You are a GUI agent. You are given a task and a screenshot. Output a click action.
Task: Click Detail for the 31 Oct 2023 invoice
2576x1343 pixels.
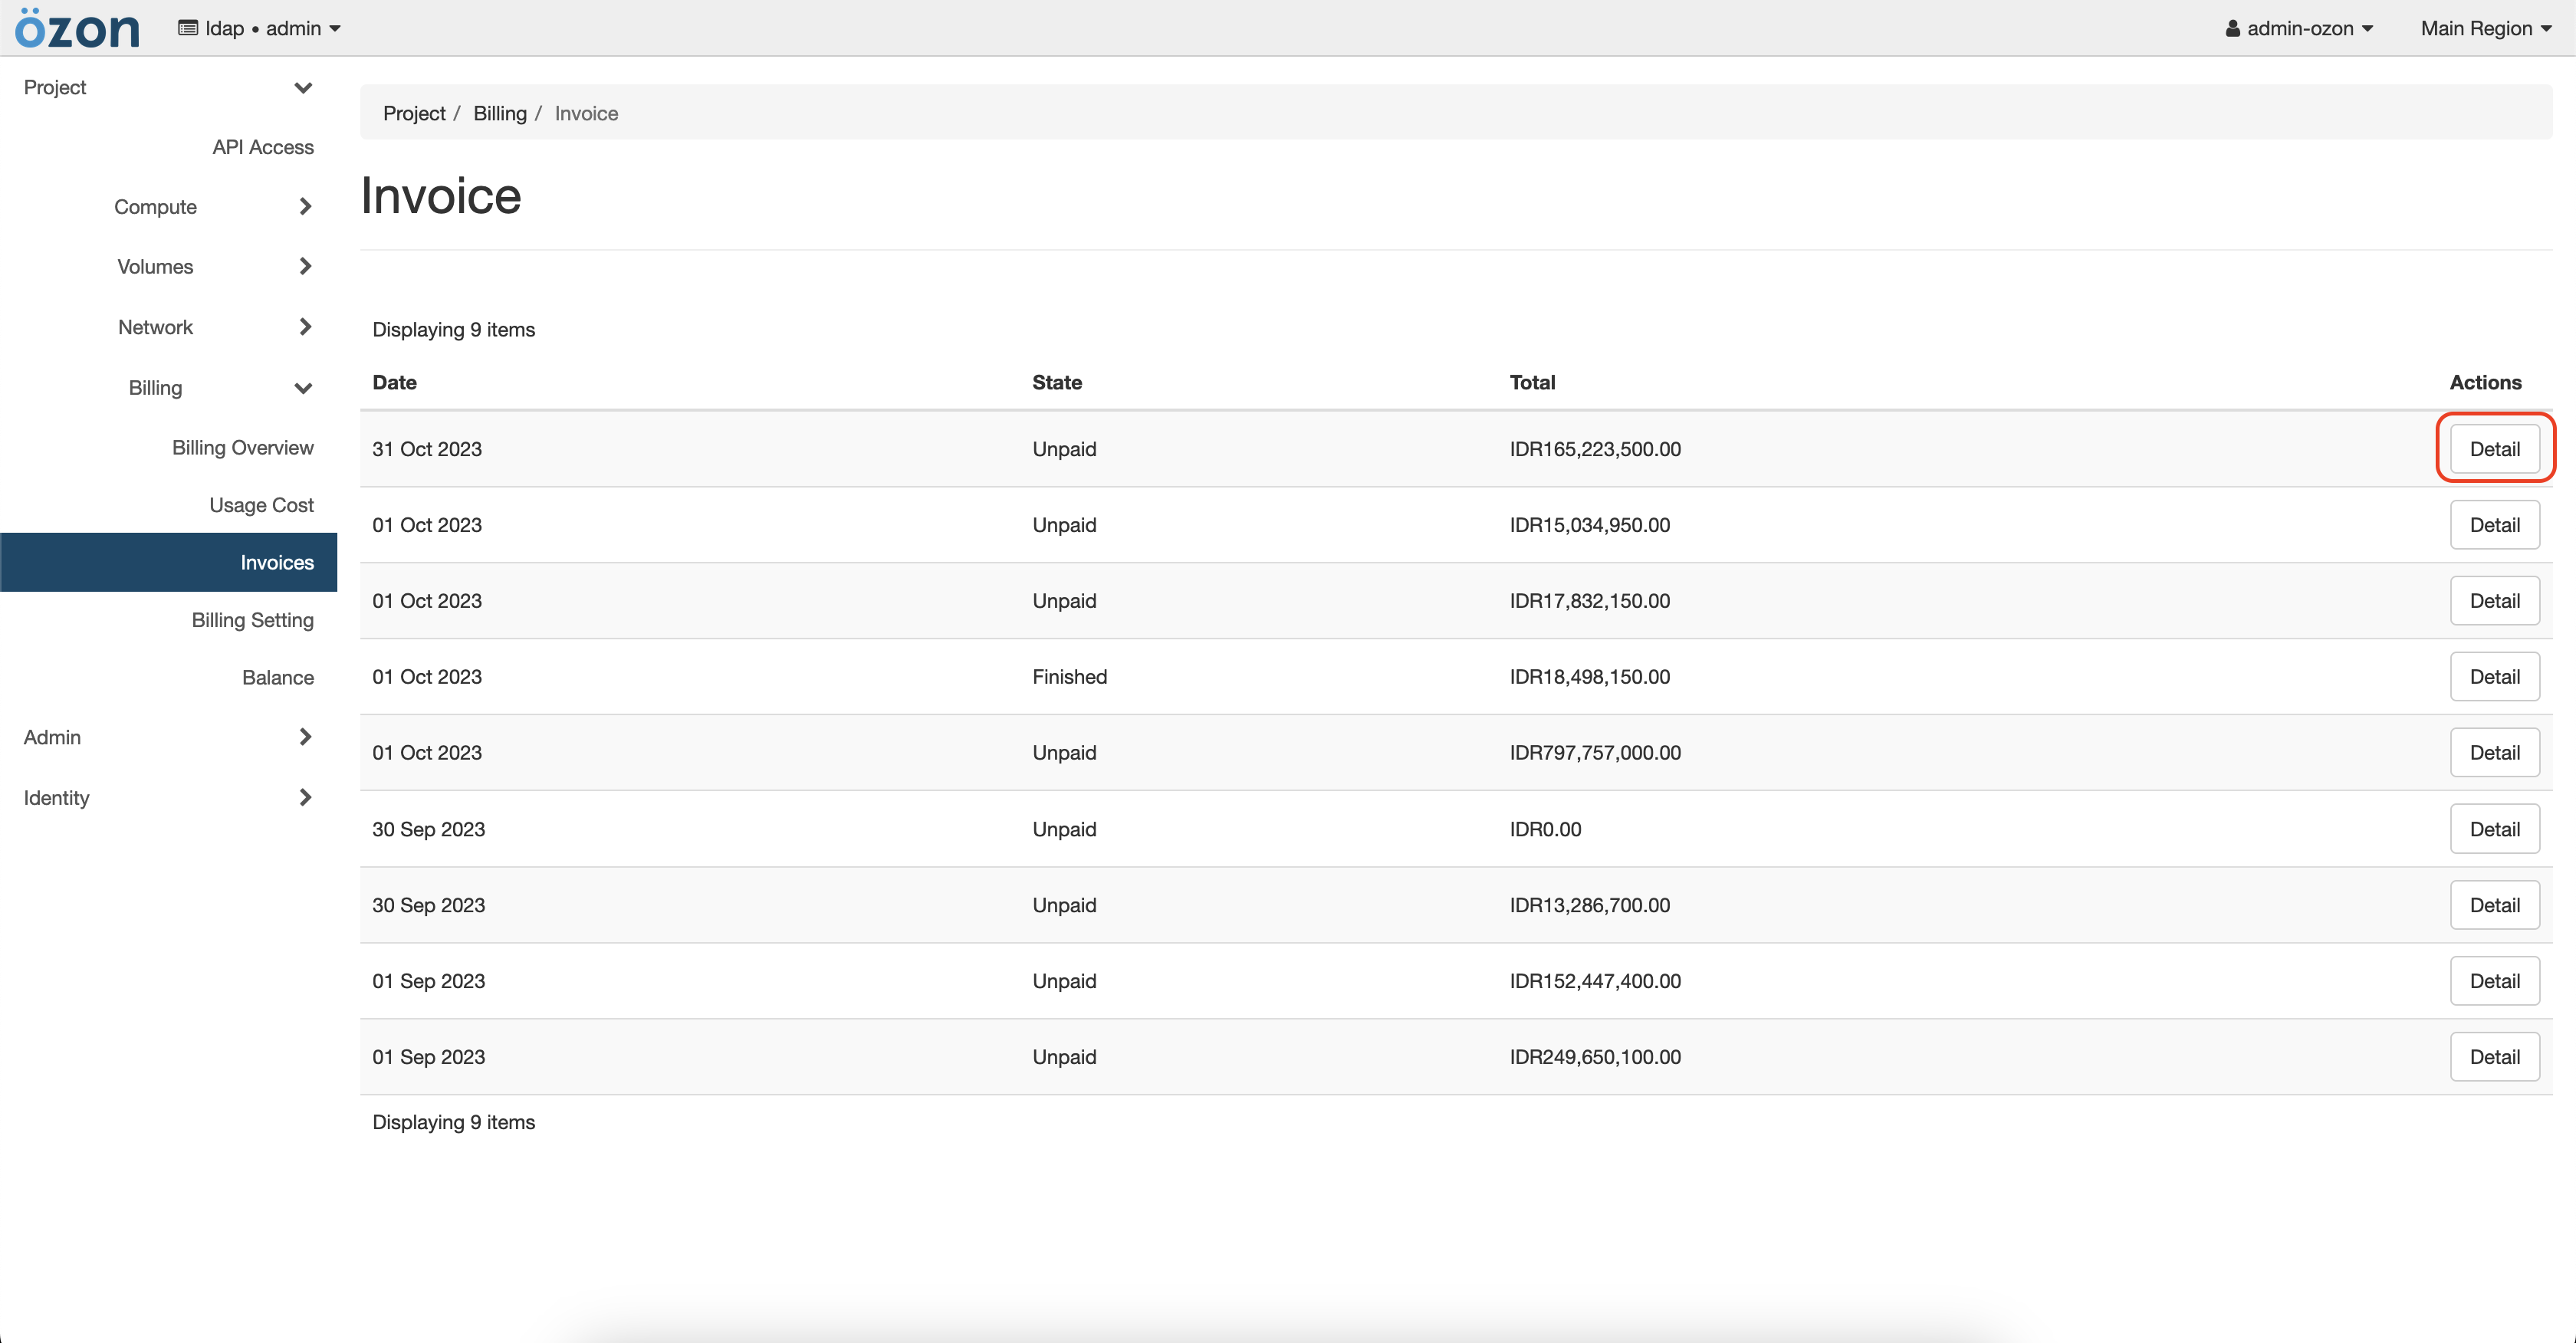[x=2495, y=448]
